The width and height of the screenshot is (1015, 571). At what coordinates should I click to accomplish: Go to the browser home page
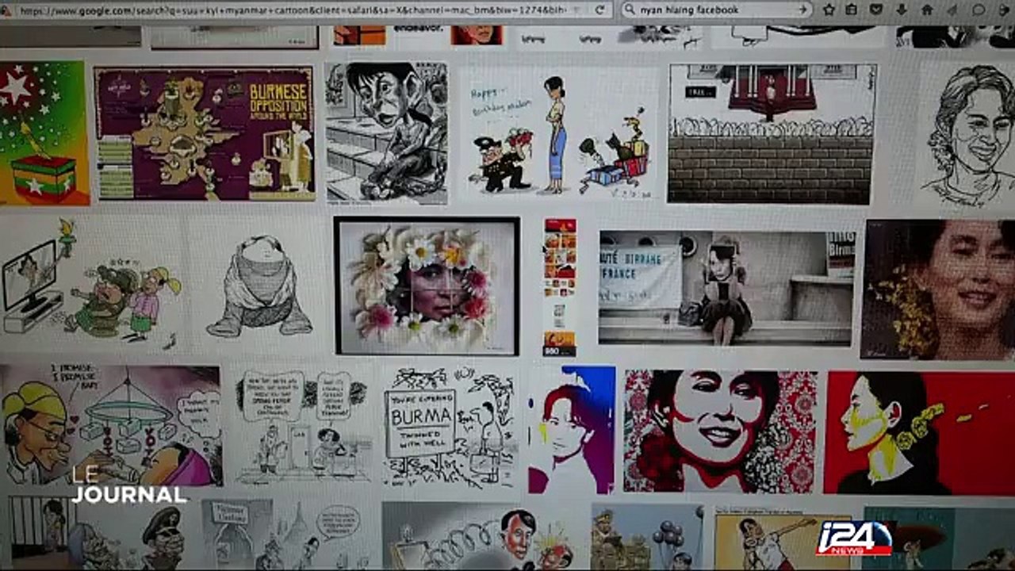926,10
